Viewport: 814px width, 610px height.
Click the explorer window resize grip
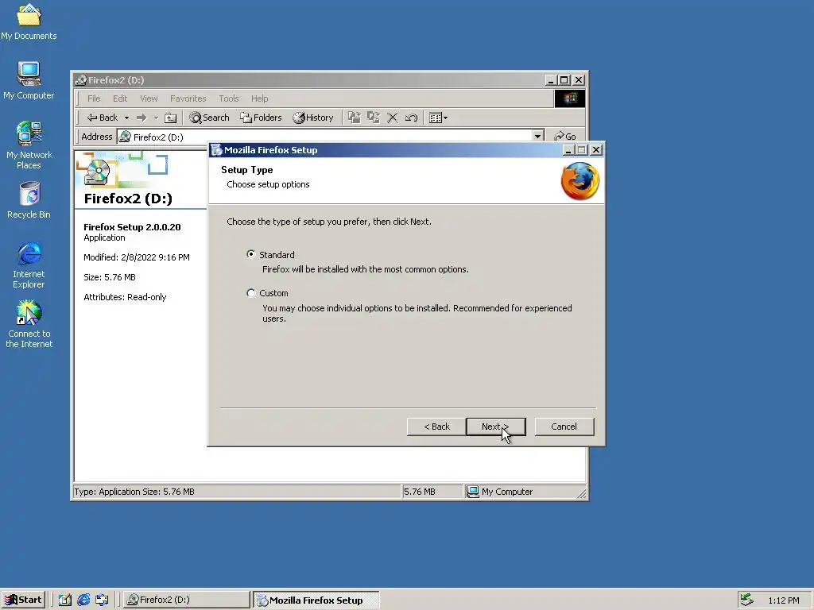point(583,494)
